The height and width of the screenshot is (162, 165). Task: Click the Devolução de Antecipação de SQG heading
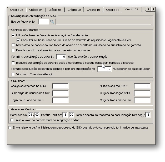34,16
